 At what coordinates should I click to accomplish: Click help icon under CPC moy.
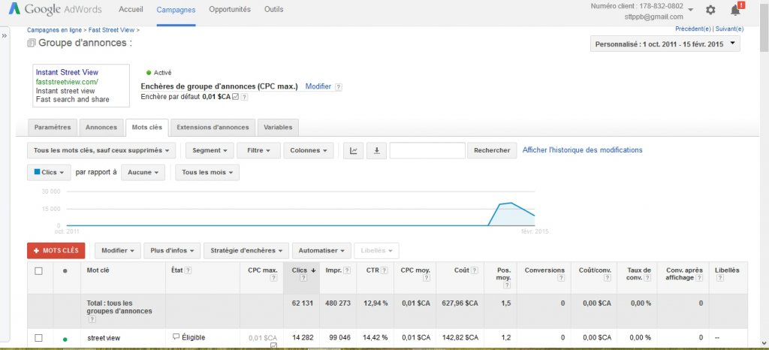pyautogui.click(x=427, y=278)
